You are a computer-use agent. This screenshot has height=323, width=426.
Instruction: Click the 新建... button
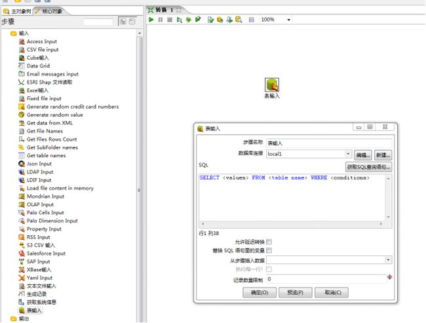click(383, 155)
